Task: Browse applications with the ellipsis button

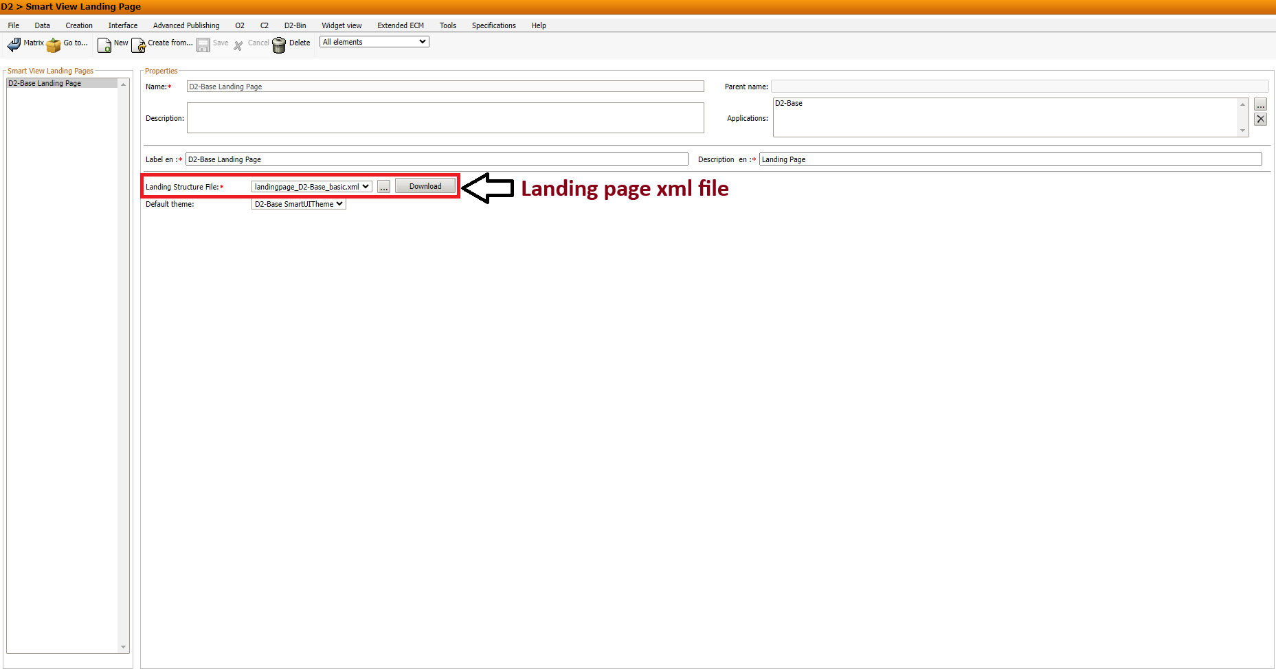Action: (x=1260, y=104)
